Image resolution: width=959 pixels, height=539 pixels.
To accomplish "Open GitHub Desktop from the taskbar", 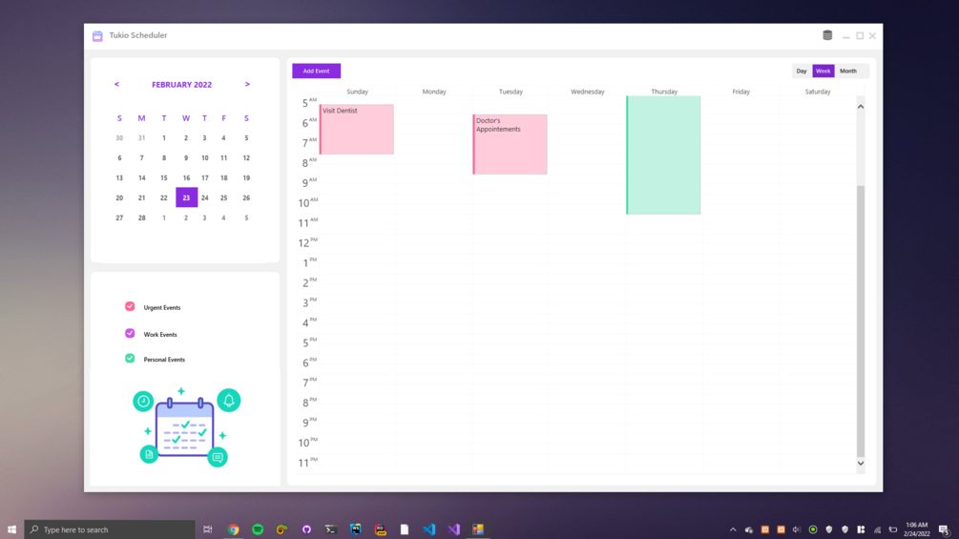I will point(306,529).
